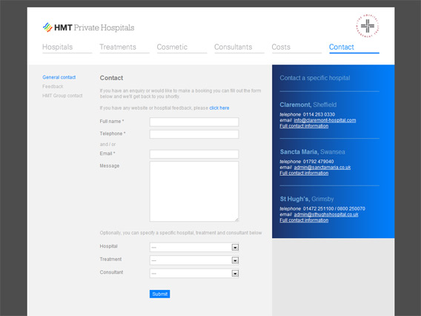Open Sancta Maria full contact information

[304, 174]
